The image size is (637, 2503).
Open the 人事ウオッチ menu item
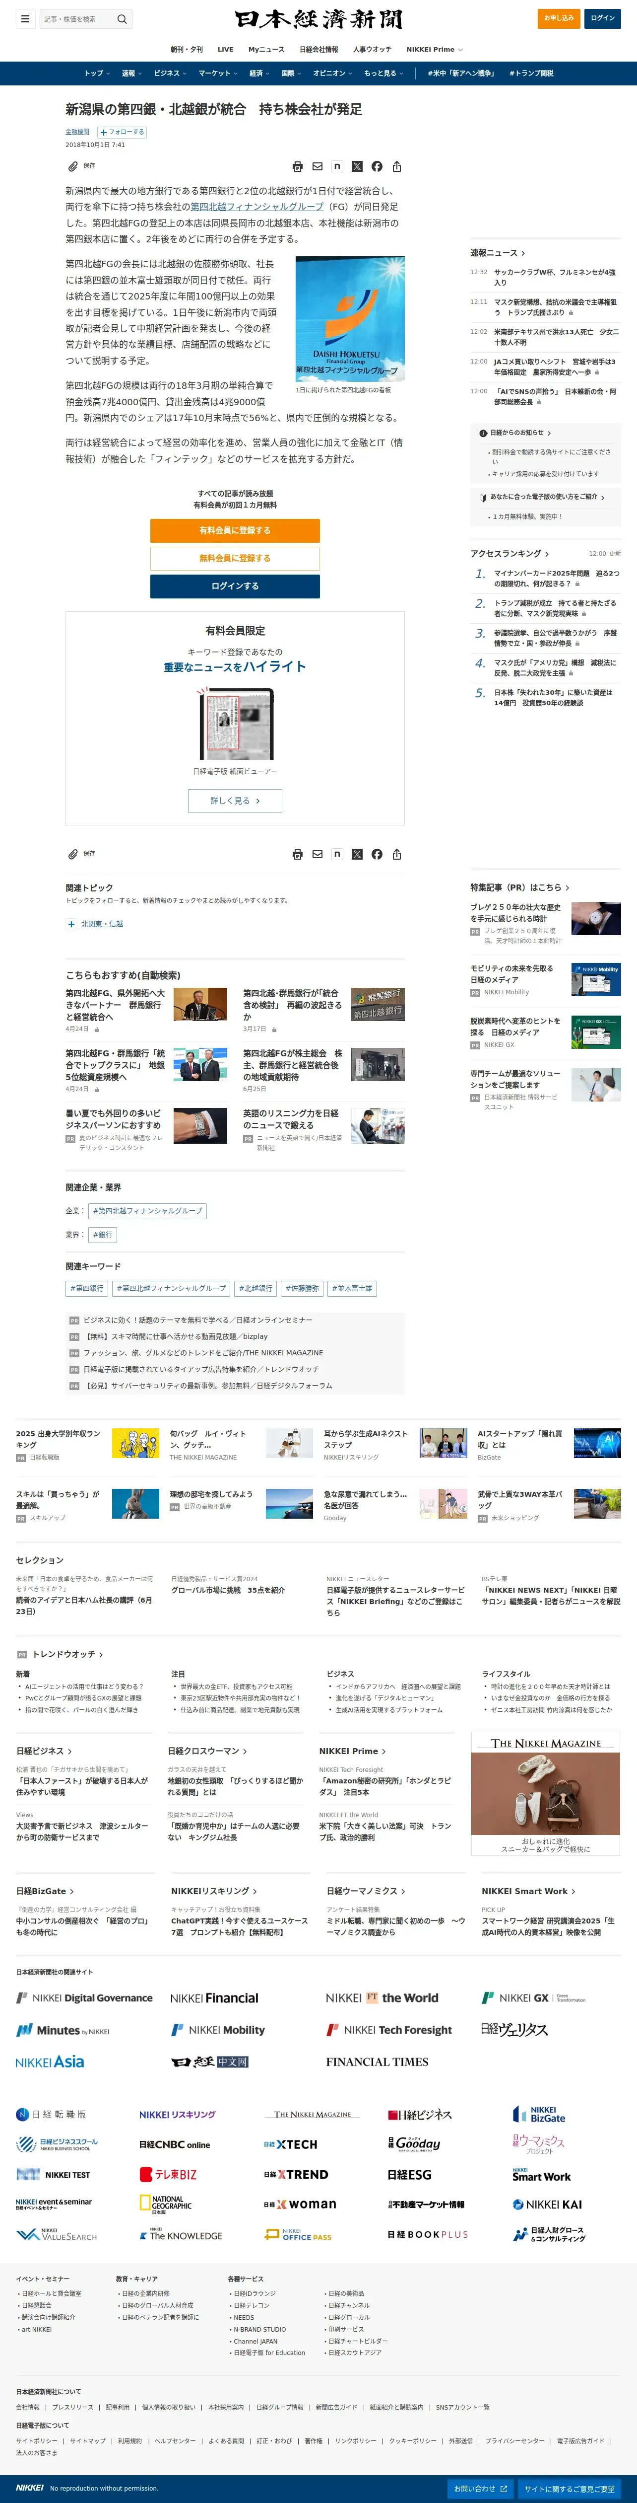point(372,50)
